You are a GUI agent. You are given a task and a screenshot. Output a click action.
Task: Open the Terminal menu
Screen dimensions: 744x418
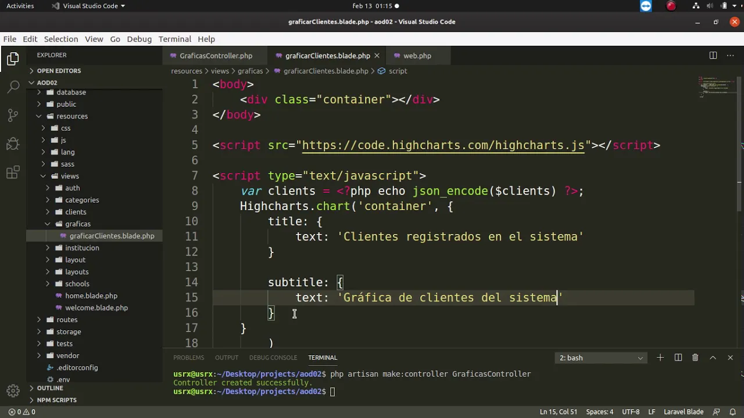pyautogui.click(x=175, y=39)
